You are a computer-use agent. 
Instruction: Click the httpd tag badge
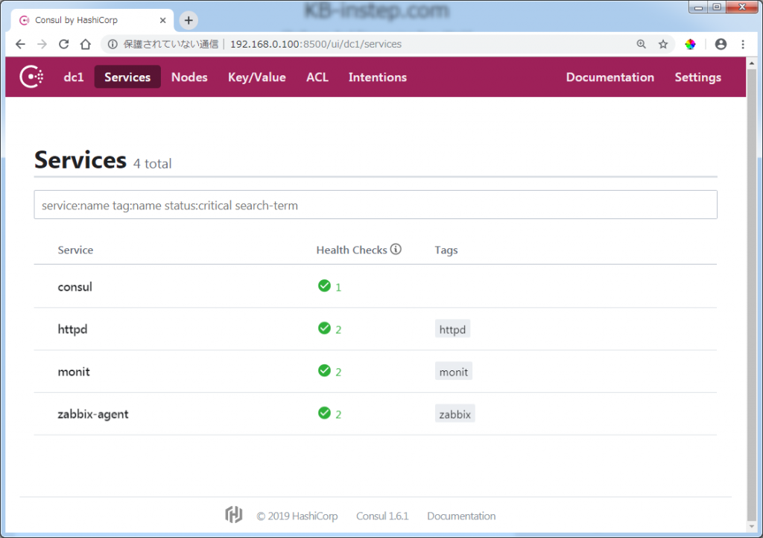coord(452,329)
